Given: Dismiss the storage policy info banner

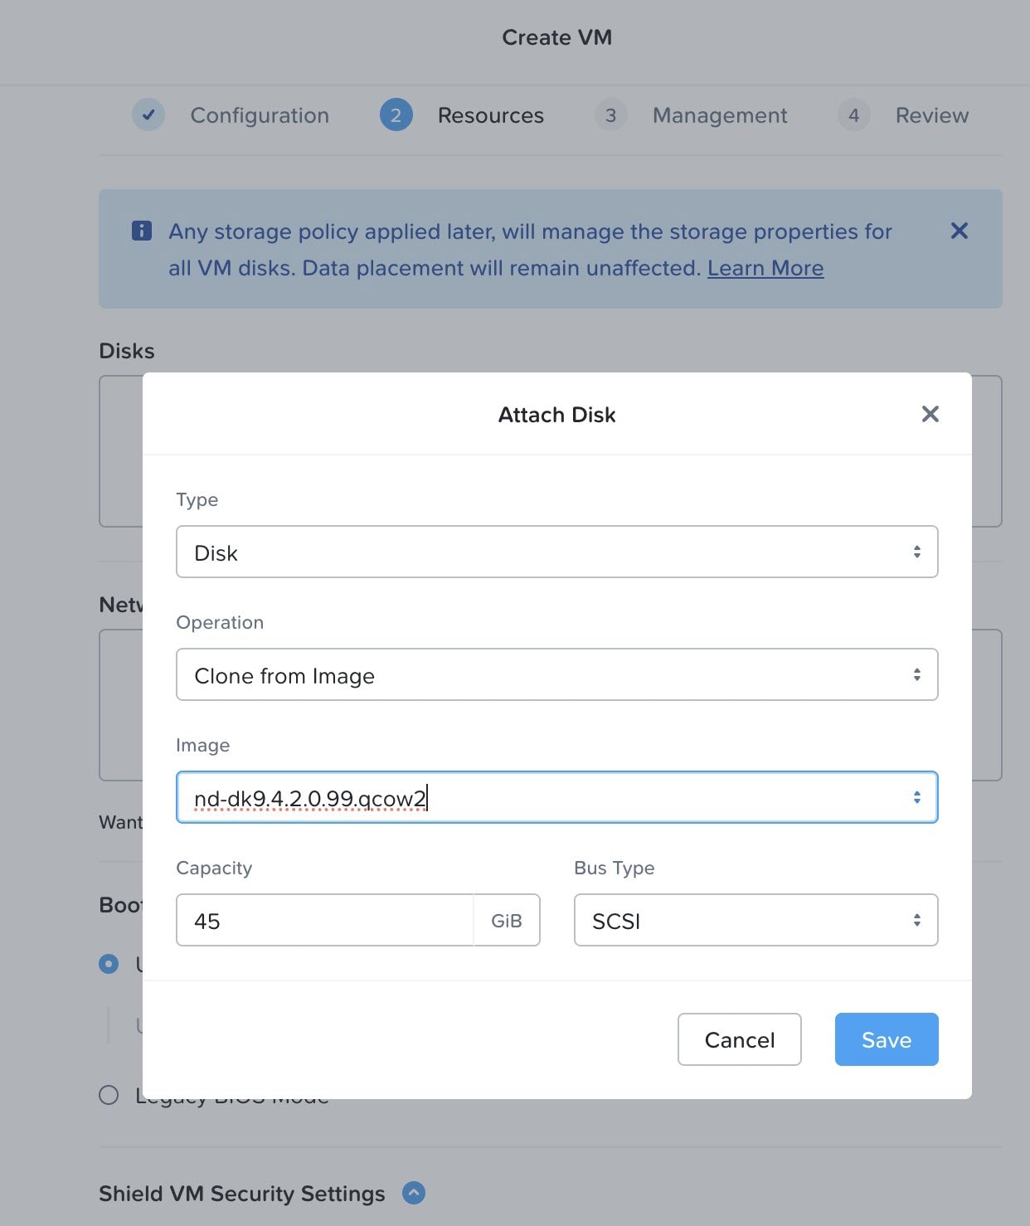Looking at the screenshot, I should pyautogui.click(x=959, y=231).
